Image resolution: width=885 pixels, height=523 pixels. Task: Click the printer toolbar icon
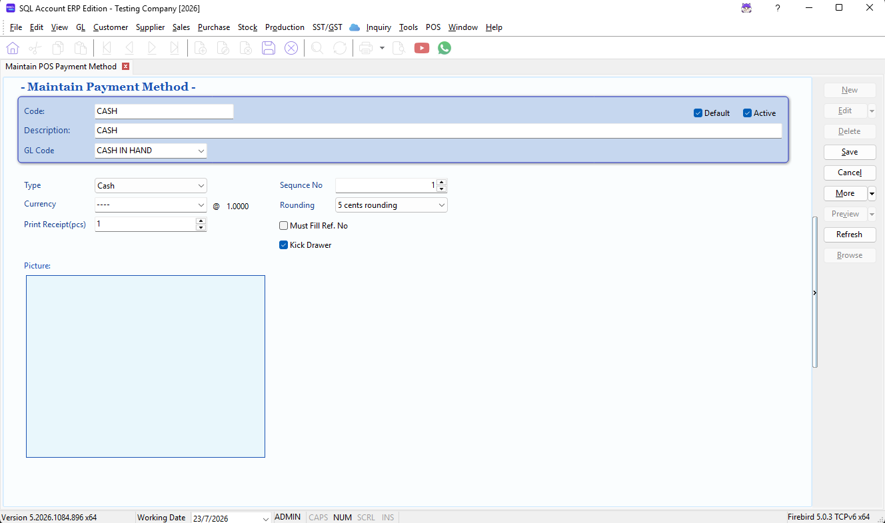pos(365,48)
